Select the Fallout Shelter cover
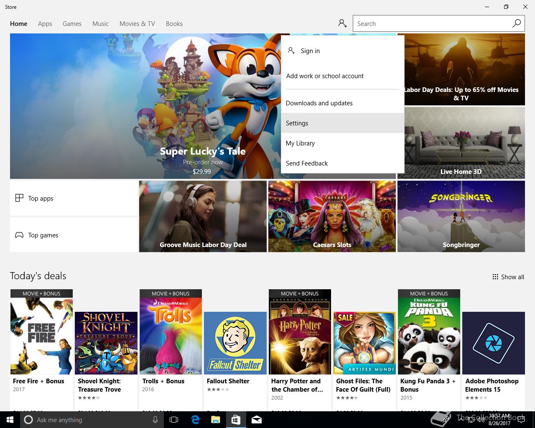Image resolution: width=535 pixels, height=428 pixels. pyautogui.click(x=235, y=343)
